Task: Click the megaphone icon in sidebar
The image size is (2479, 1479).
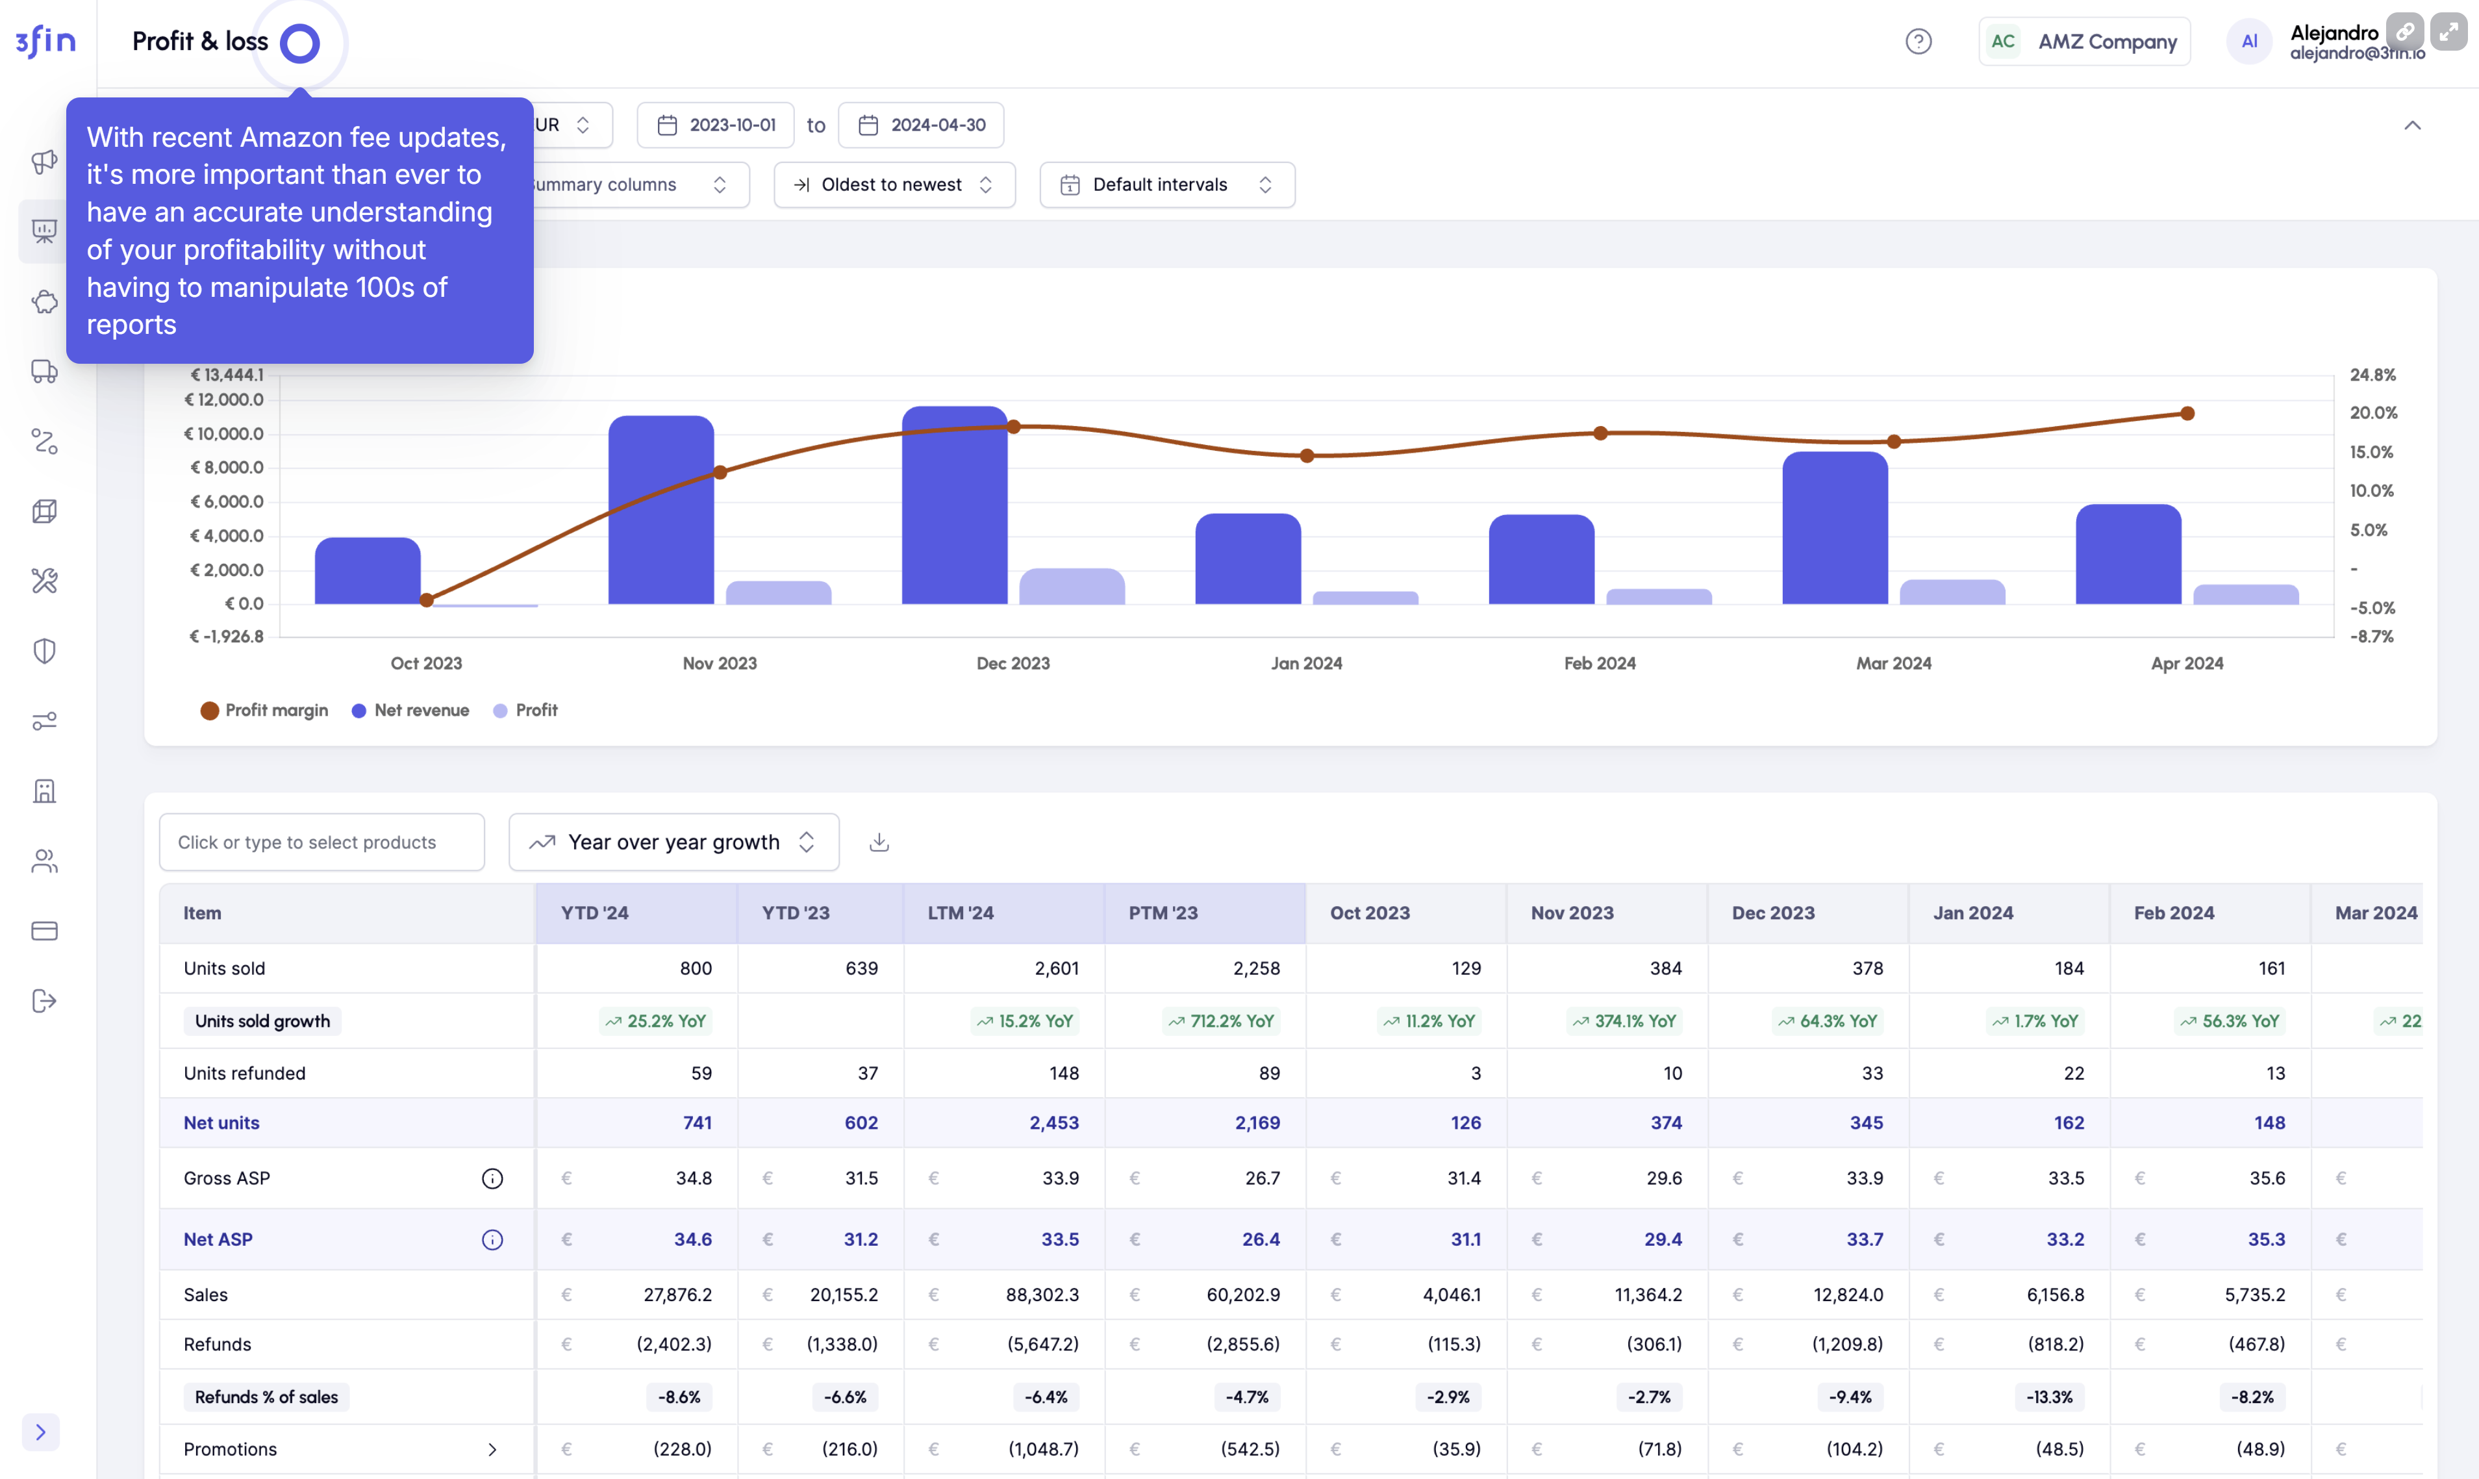Action: (44, 162)
